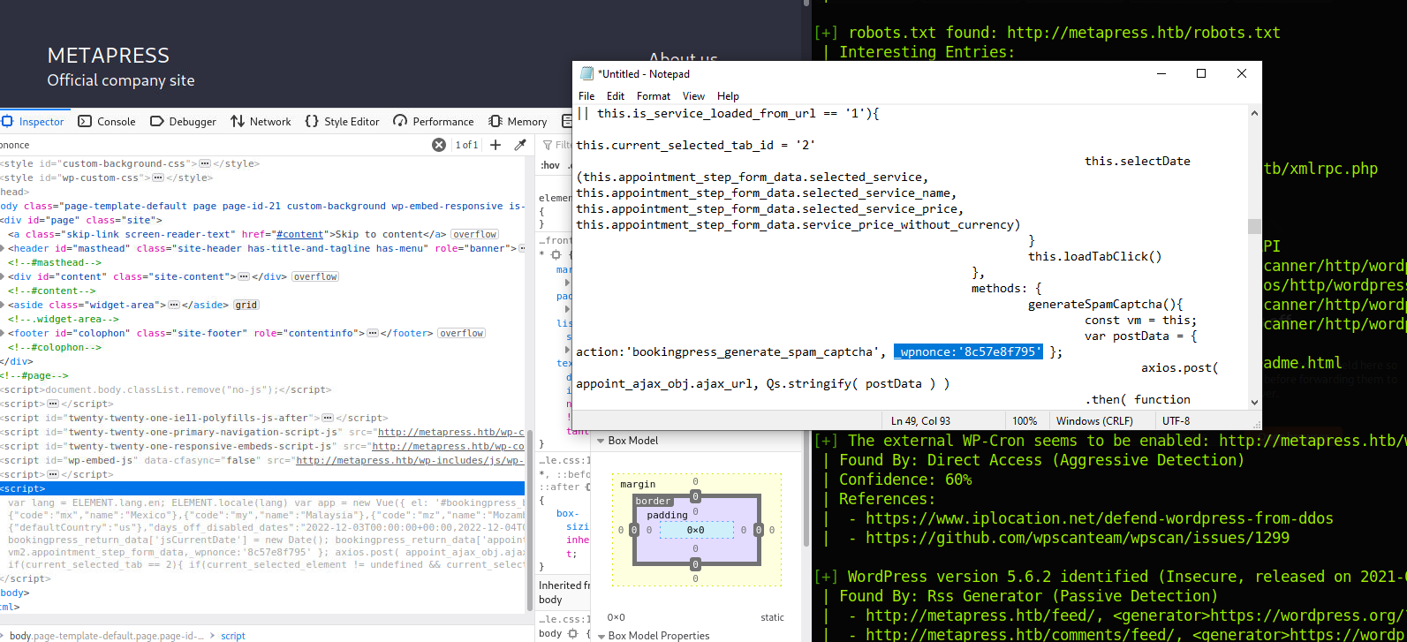Toggle the :hov pseudo-class panel
This screenshot has width=1407, height=642.
click(x=550, y=165)
